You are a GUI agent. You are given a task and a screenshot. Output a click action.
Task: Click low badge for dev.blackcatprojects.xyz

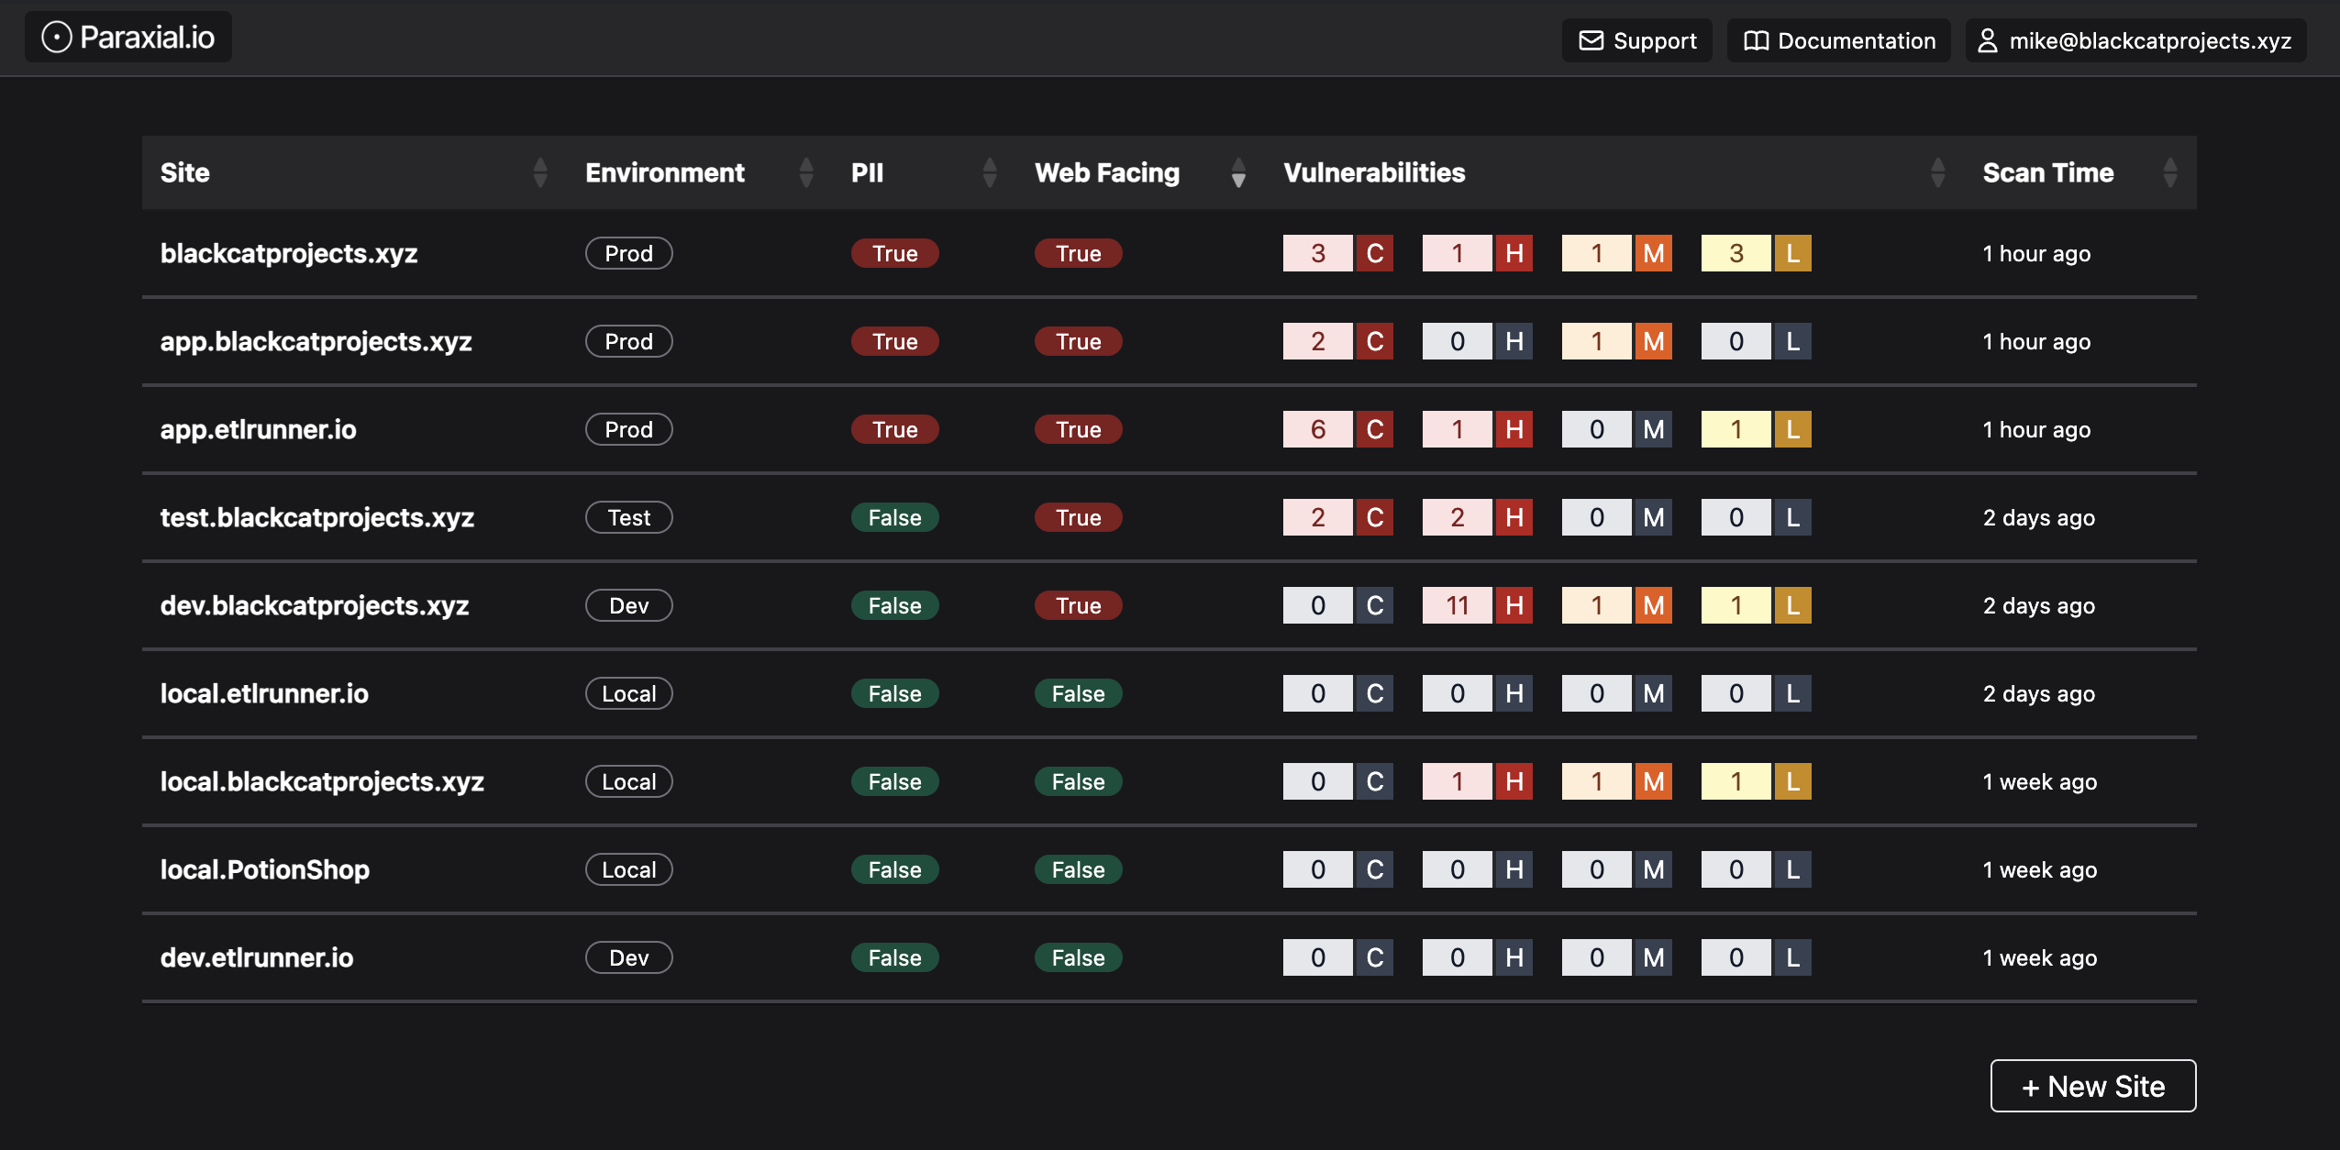coord(1757,605)
